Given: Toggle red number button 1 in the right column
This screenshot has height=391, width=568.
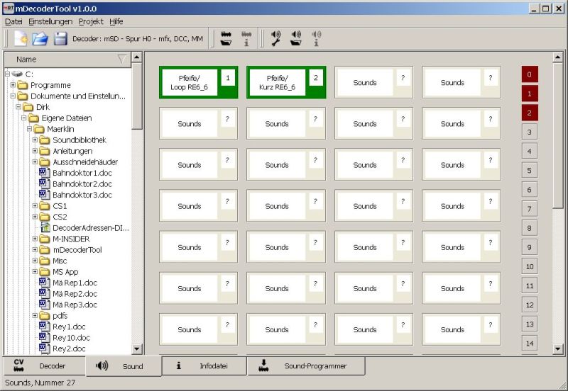Looking at the screenshot, I should [529, 93].
